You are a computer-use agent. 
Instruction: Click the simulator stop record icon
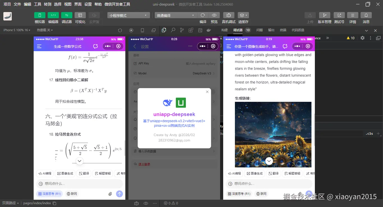click(131, 30)
